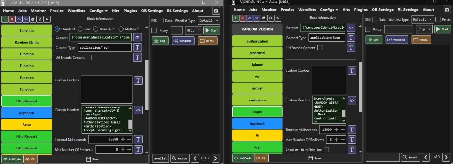Viewport: 453px width, 164px height.
Task: Enable Absolute Uri In First Line checkbox
Action: click(x=326, y=150)
